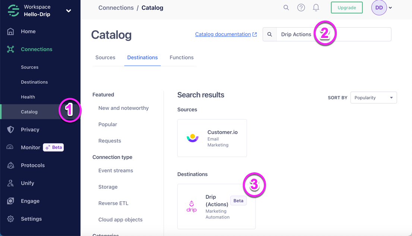Open Monitor in the sidebar

click(31, 147)
